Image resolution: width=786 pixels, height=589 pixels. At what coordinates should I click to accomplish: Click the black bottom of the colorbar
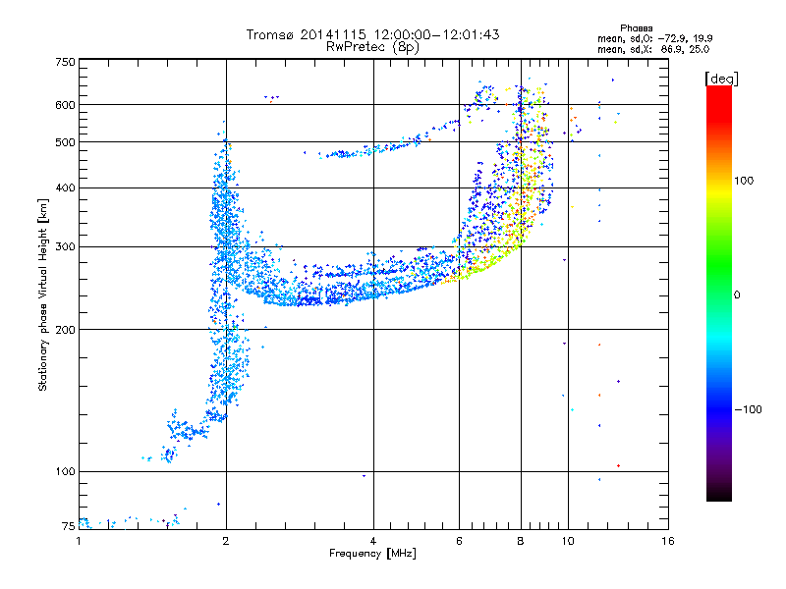[x=719, y=494]
